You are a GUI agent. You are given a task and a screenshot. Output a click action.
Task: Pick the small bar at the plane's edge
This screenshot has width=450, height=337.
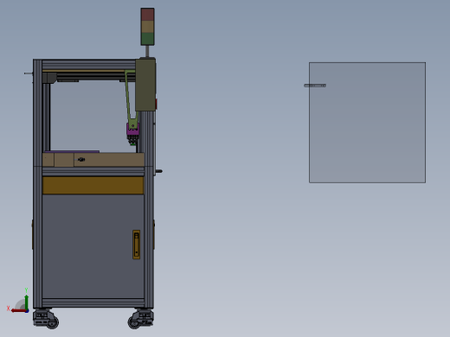pyautogui.click(x=315, y=86)
